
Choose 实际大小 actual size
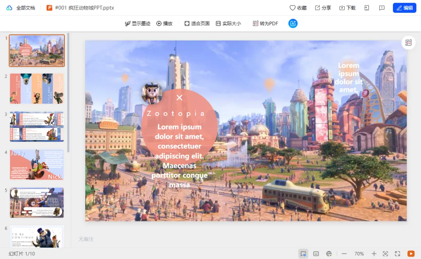tap(228, 23)
